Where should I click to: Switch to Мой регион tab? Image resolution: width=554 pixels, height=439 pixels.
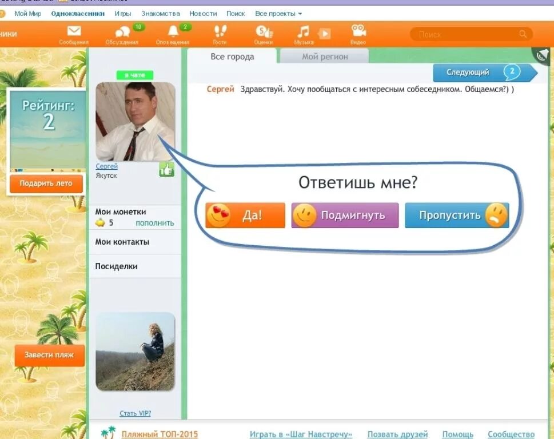pyautogui.click(x=325, y=57)
